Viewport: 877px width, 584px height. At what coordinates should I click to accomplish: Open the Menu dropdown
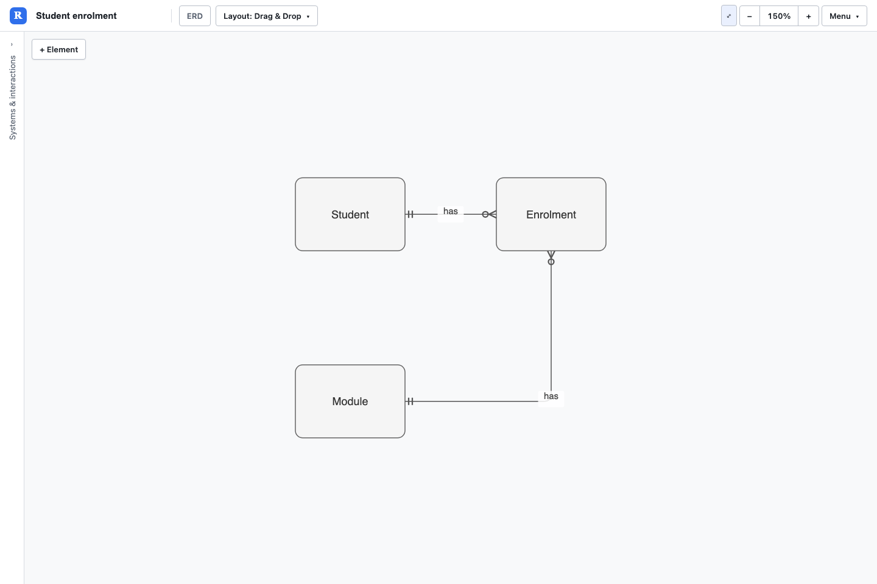844,16
